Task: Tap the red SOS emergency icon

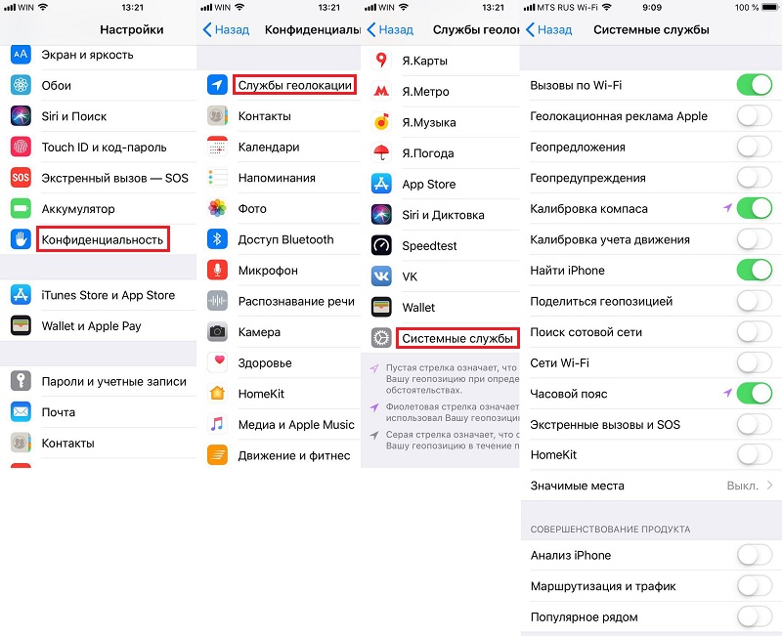Action: click(x=21, y=178)
